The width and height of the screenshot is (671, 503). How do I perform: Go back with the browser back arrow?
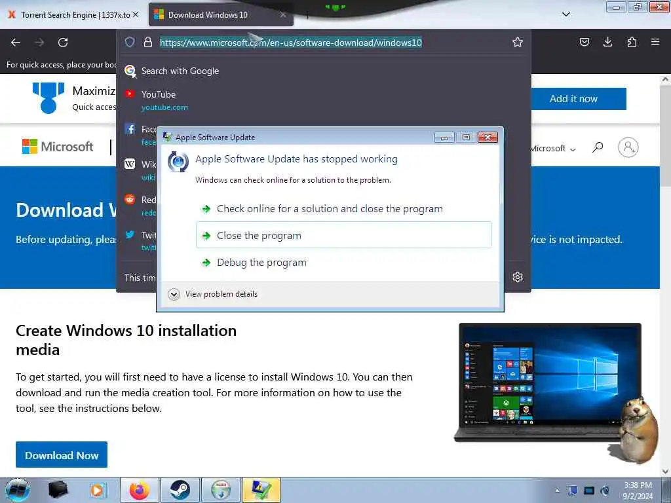coord(16,43)
